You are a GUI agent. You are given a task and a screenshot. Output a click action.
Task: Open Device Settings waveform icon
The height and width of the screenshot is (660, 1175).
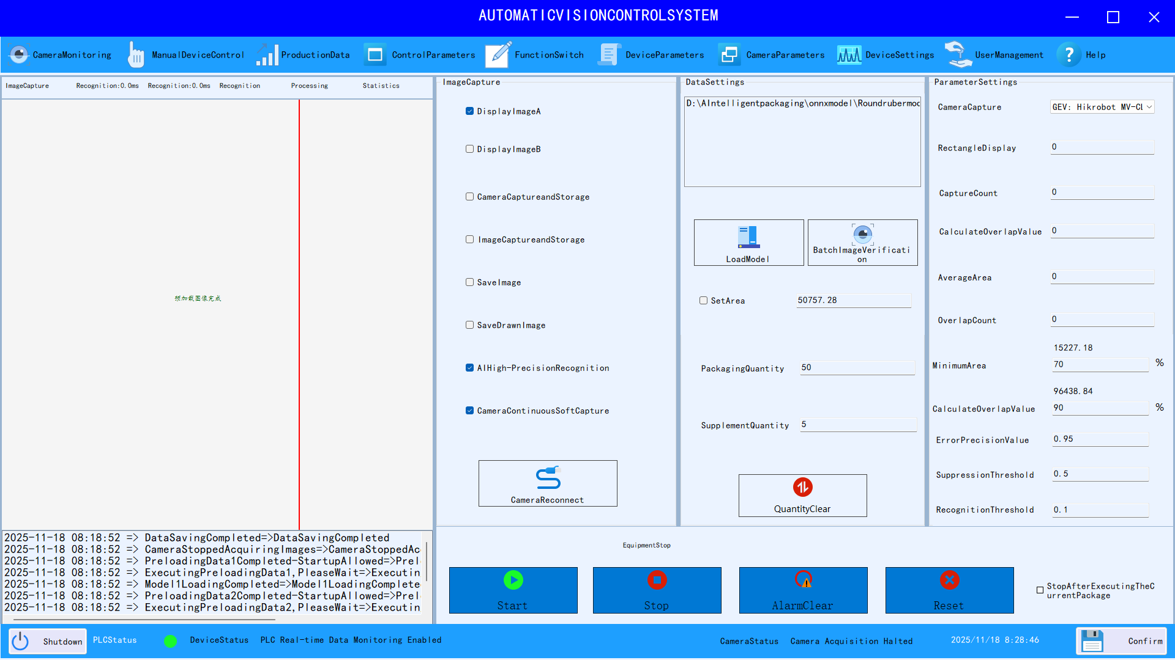pos(849,55)
